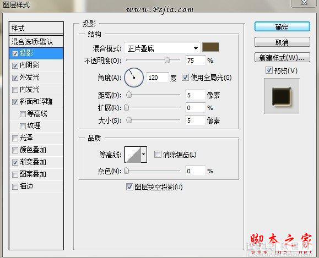
Task: Click the 不透明度 value field showing 75
Action: 195,61
